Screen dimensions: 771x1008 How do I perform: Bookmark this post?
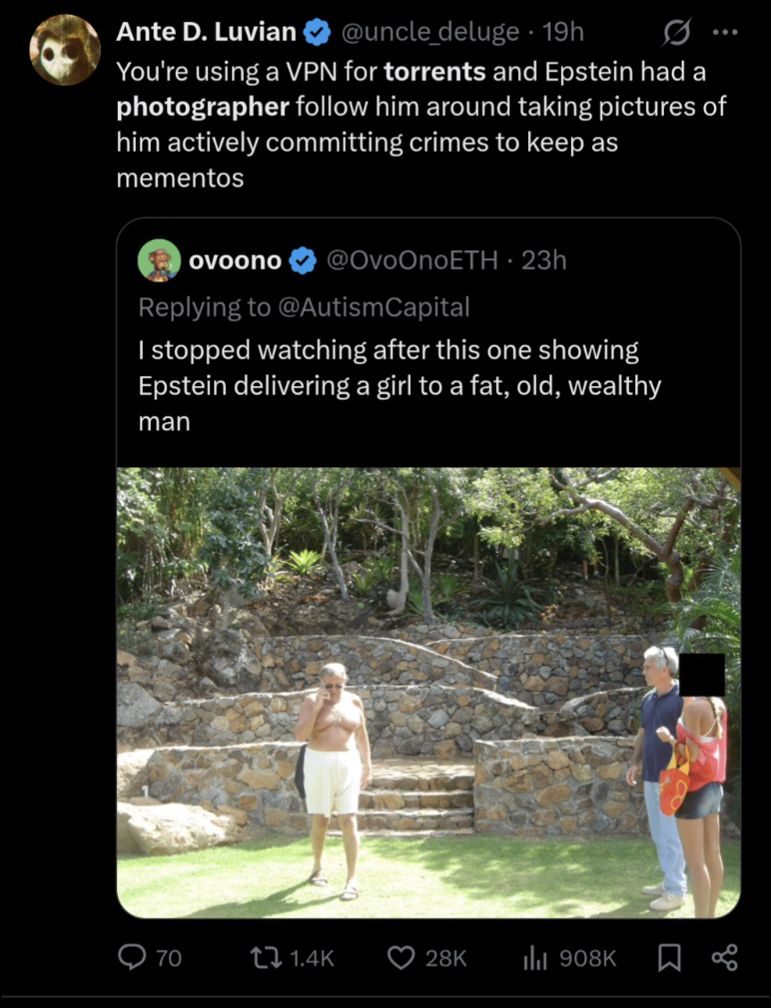click(x=668, y=958)
